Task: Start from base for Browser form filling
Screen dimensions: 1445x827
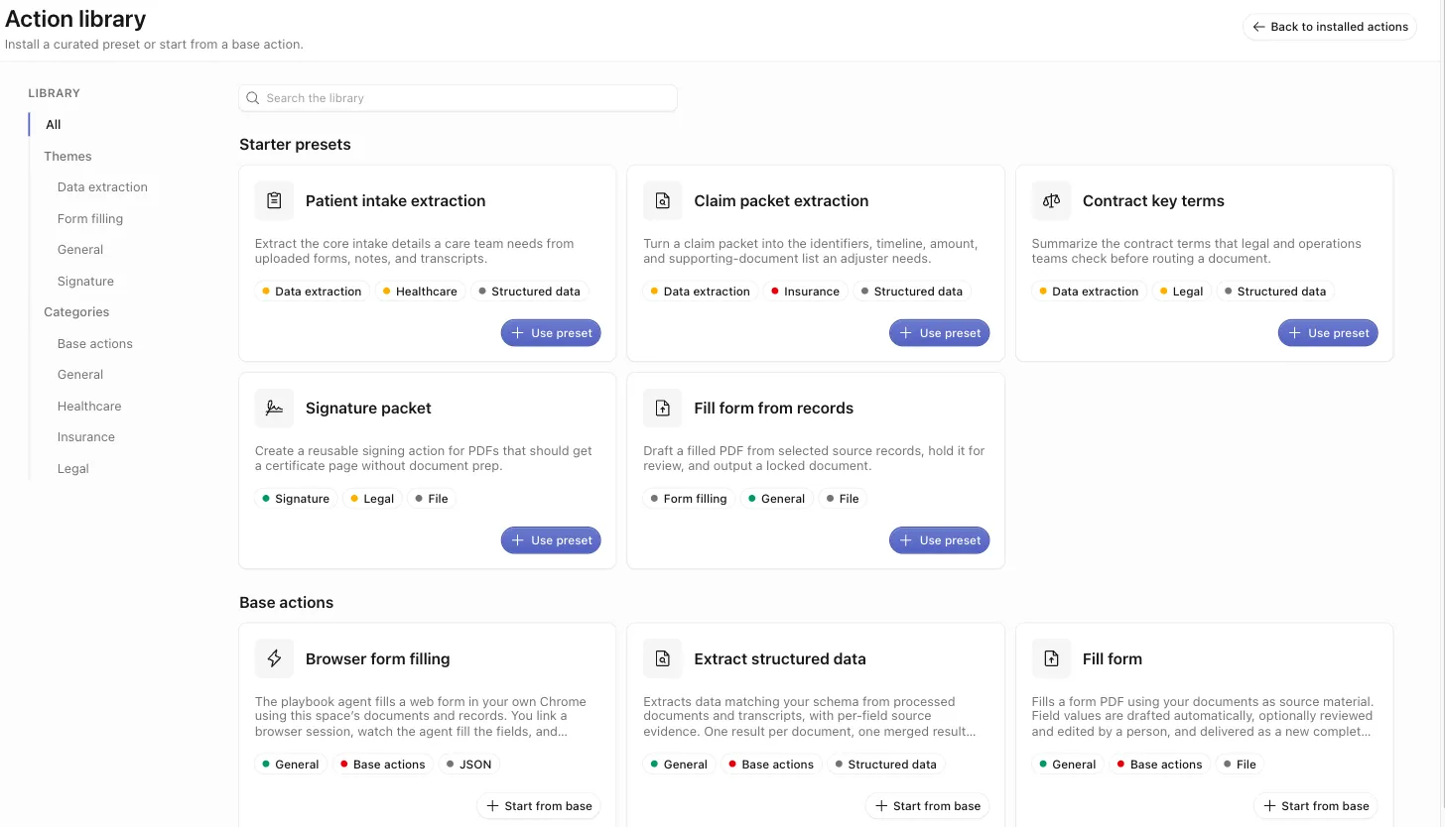Action: pyautogui.click(x=539, y=806)
